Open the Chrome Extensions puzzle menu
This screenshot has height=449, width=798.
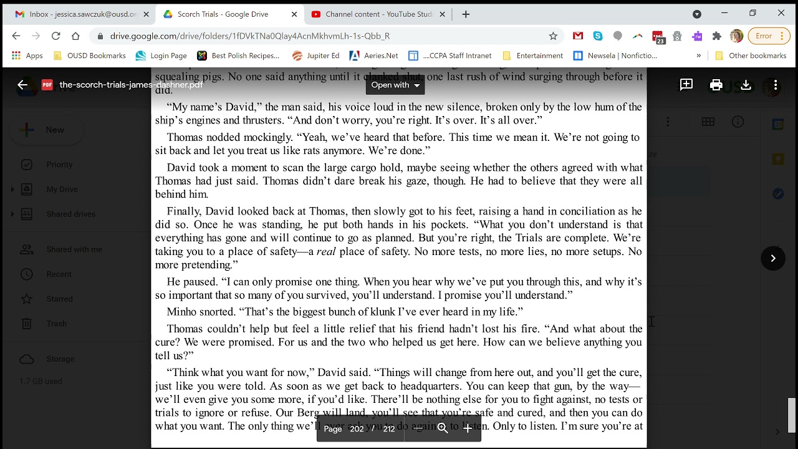[x=717, y=36]
